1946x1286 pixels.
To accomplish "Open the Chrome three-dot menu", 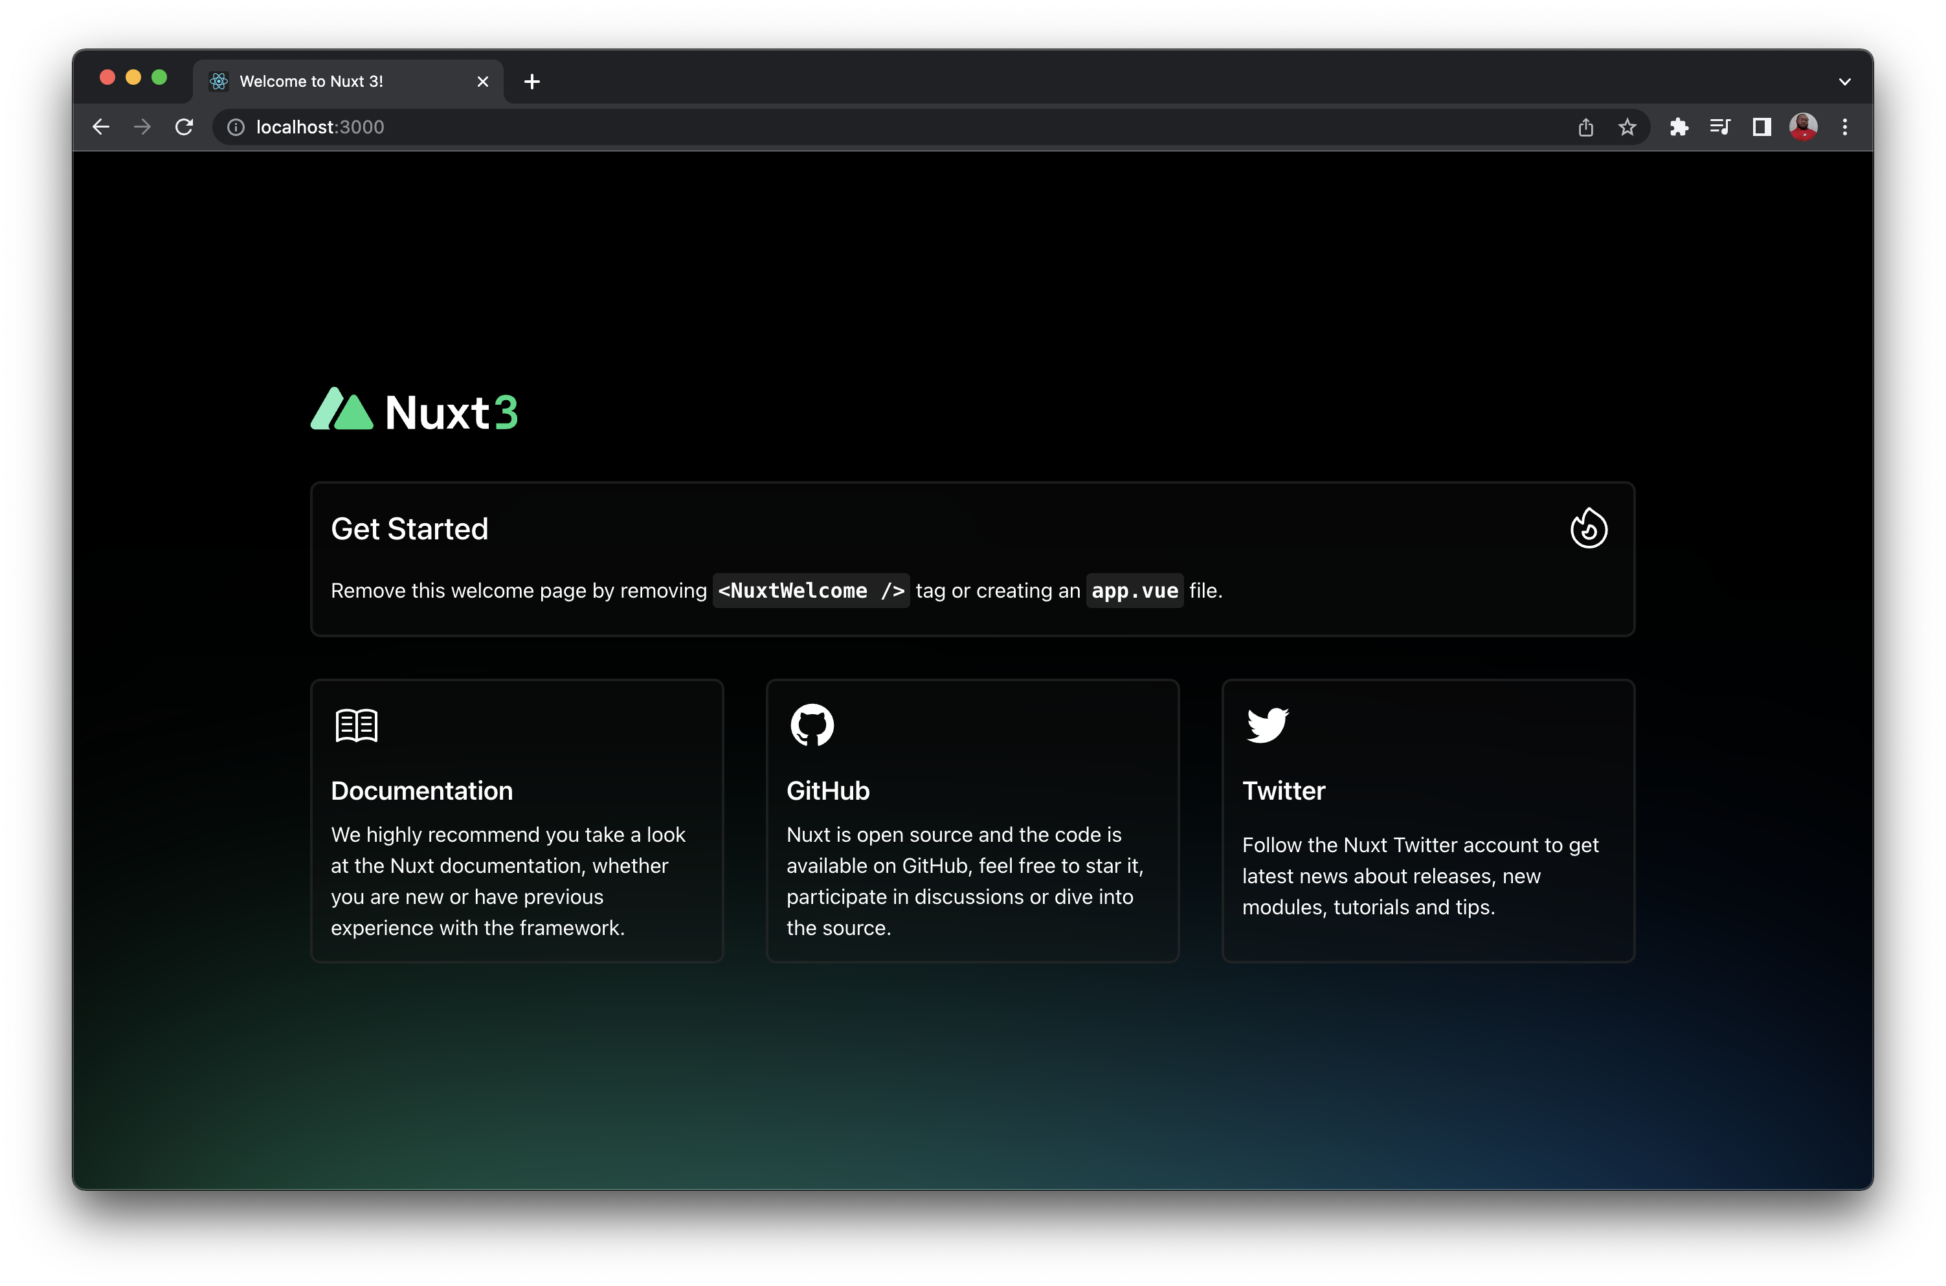I will (1844, 127).
